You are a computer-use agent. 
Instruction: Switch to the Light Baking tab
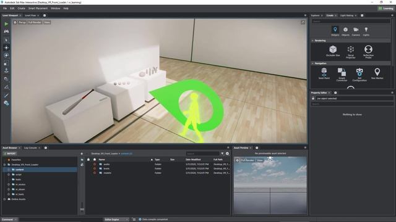[x=346, y=15]
